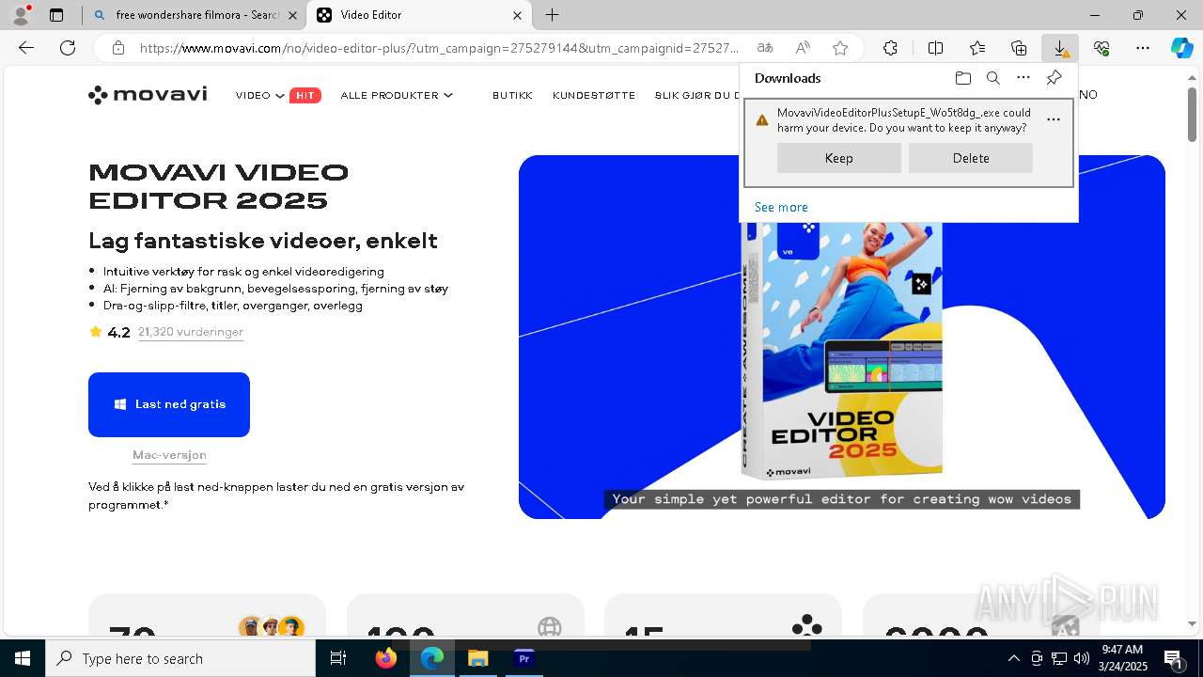Click the Movavi logo
Screen dimensions: 1203x677
click(148, 95)
